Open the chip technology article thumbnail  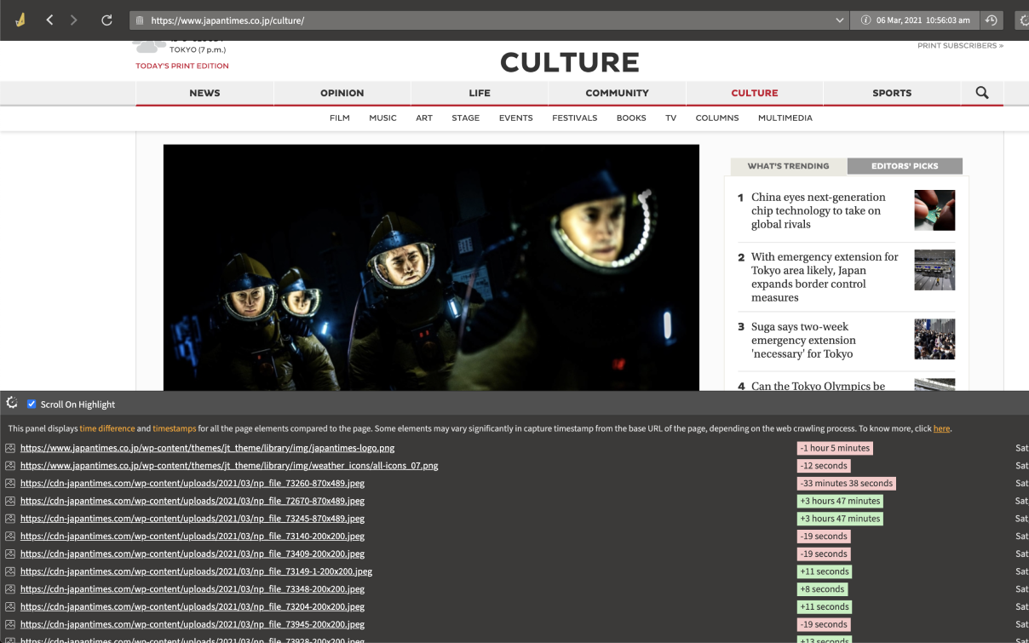click(x=934, y=210)
